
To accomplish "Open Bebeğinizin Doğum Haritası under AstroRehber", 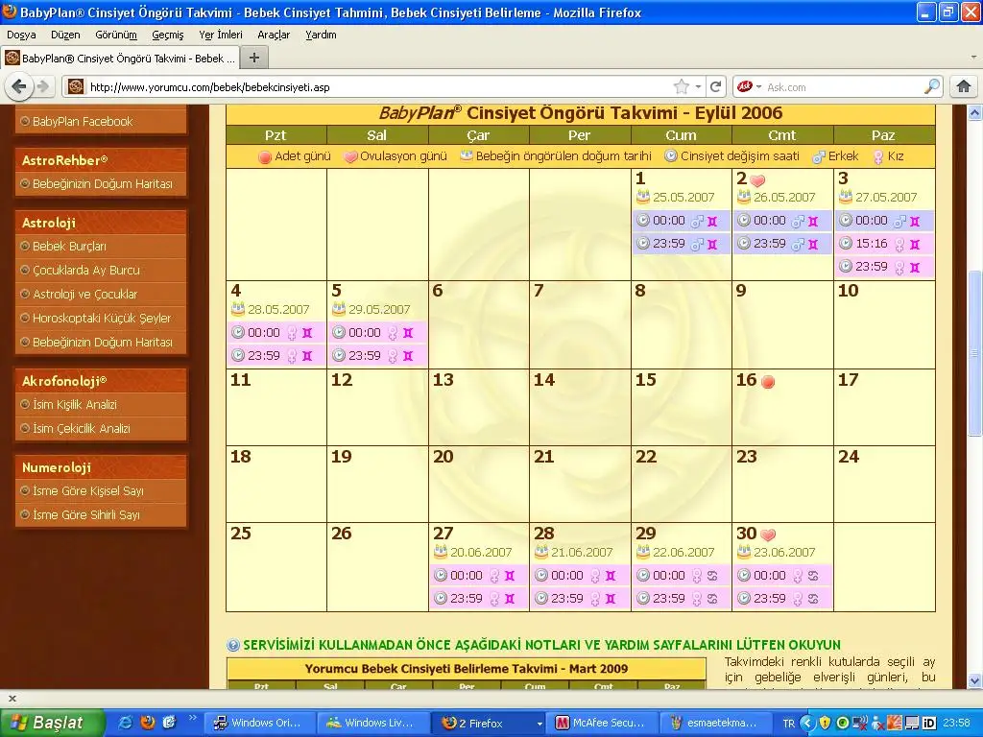I will [x=102, y=183].
